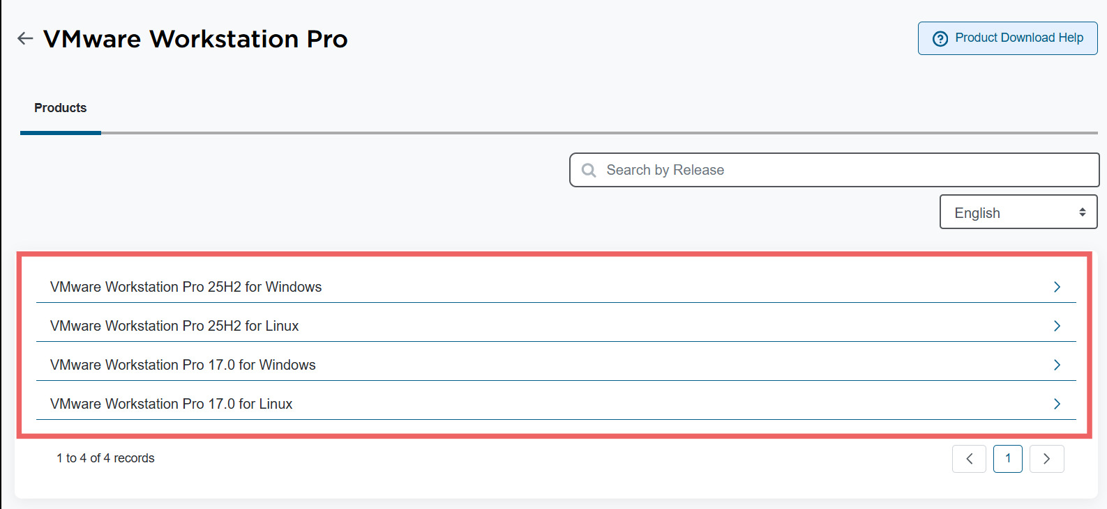Screen dimensions: 1107x509
Task: Expand Workstation Pro 17.0 for Windows chevron
Action: click(1057, 365)
